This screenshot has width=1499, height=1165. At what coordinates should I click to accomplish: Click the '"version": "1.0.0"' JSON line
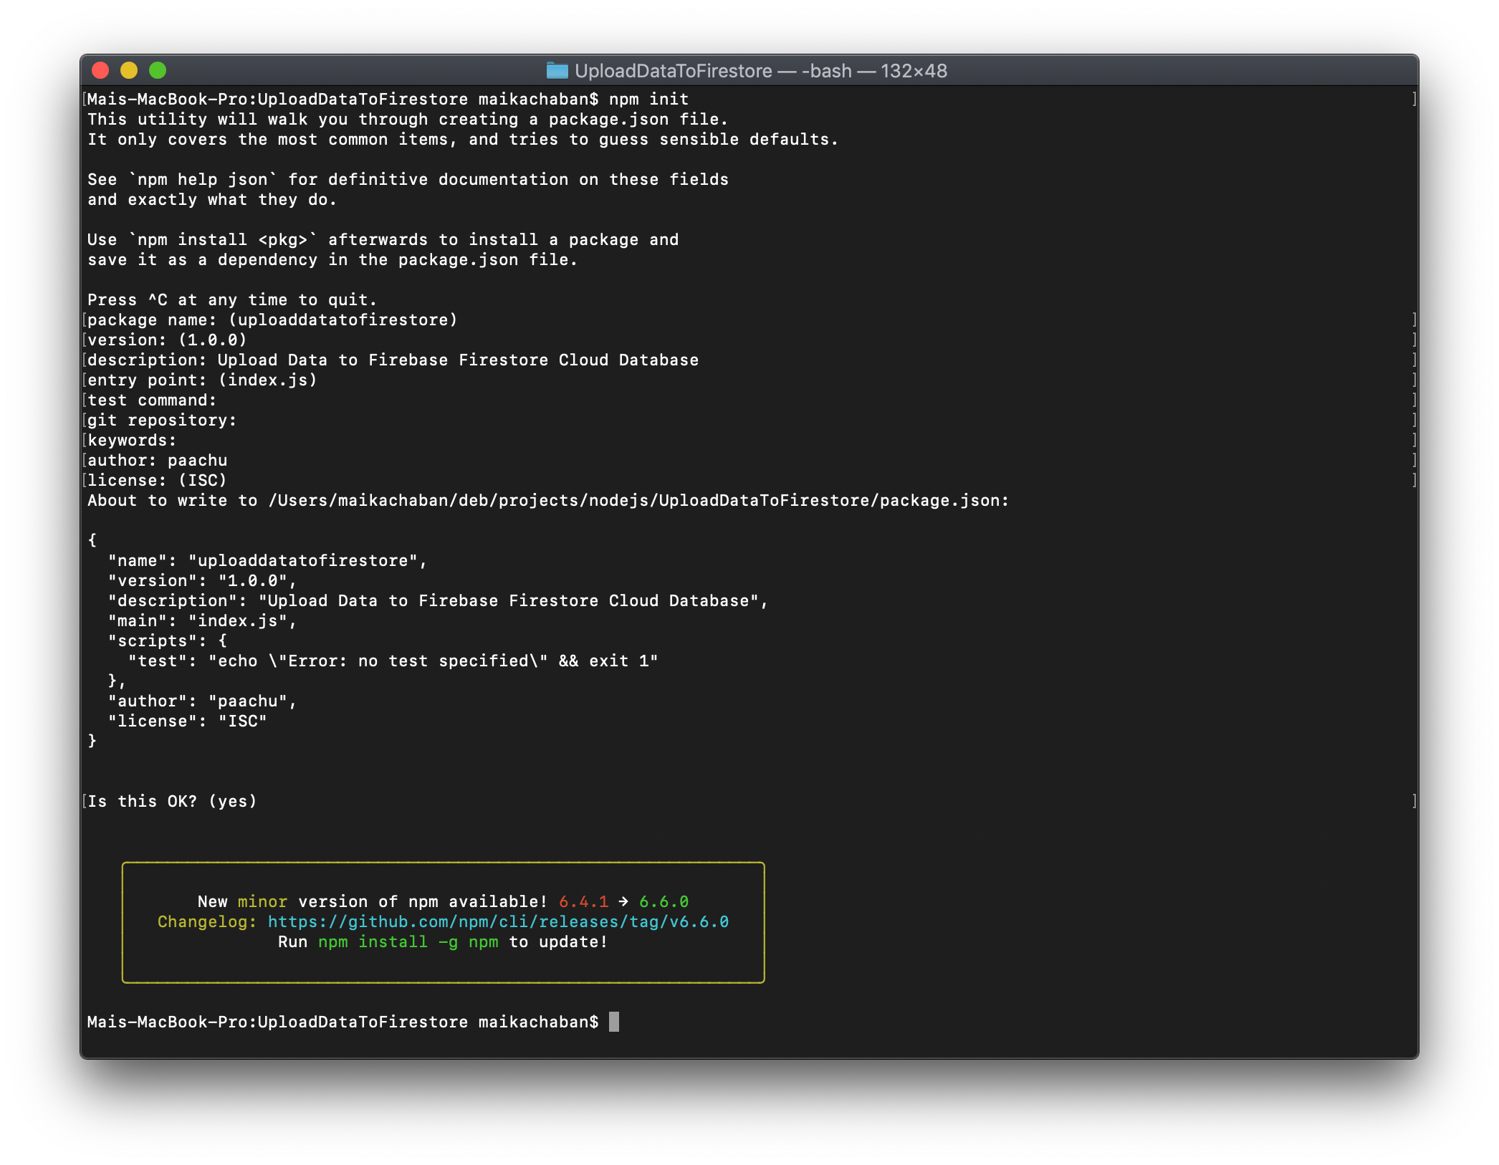point(202,581)
